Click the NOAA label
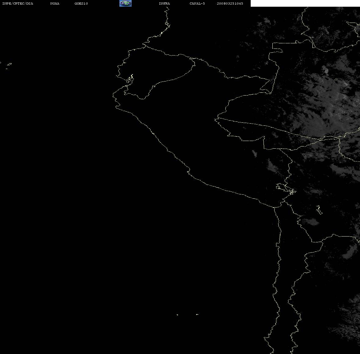Screen dimensions: 360x354 pos(55,3)
